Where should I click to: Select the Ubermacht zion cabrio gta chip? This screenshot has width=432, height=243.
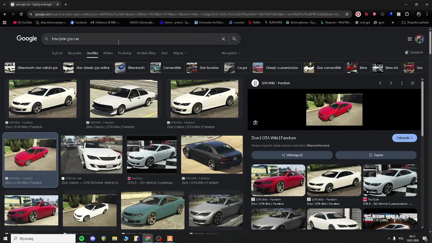point(33,68)
